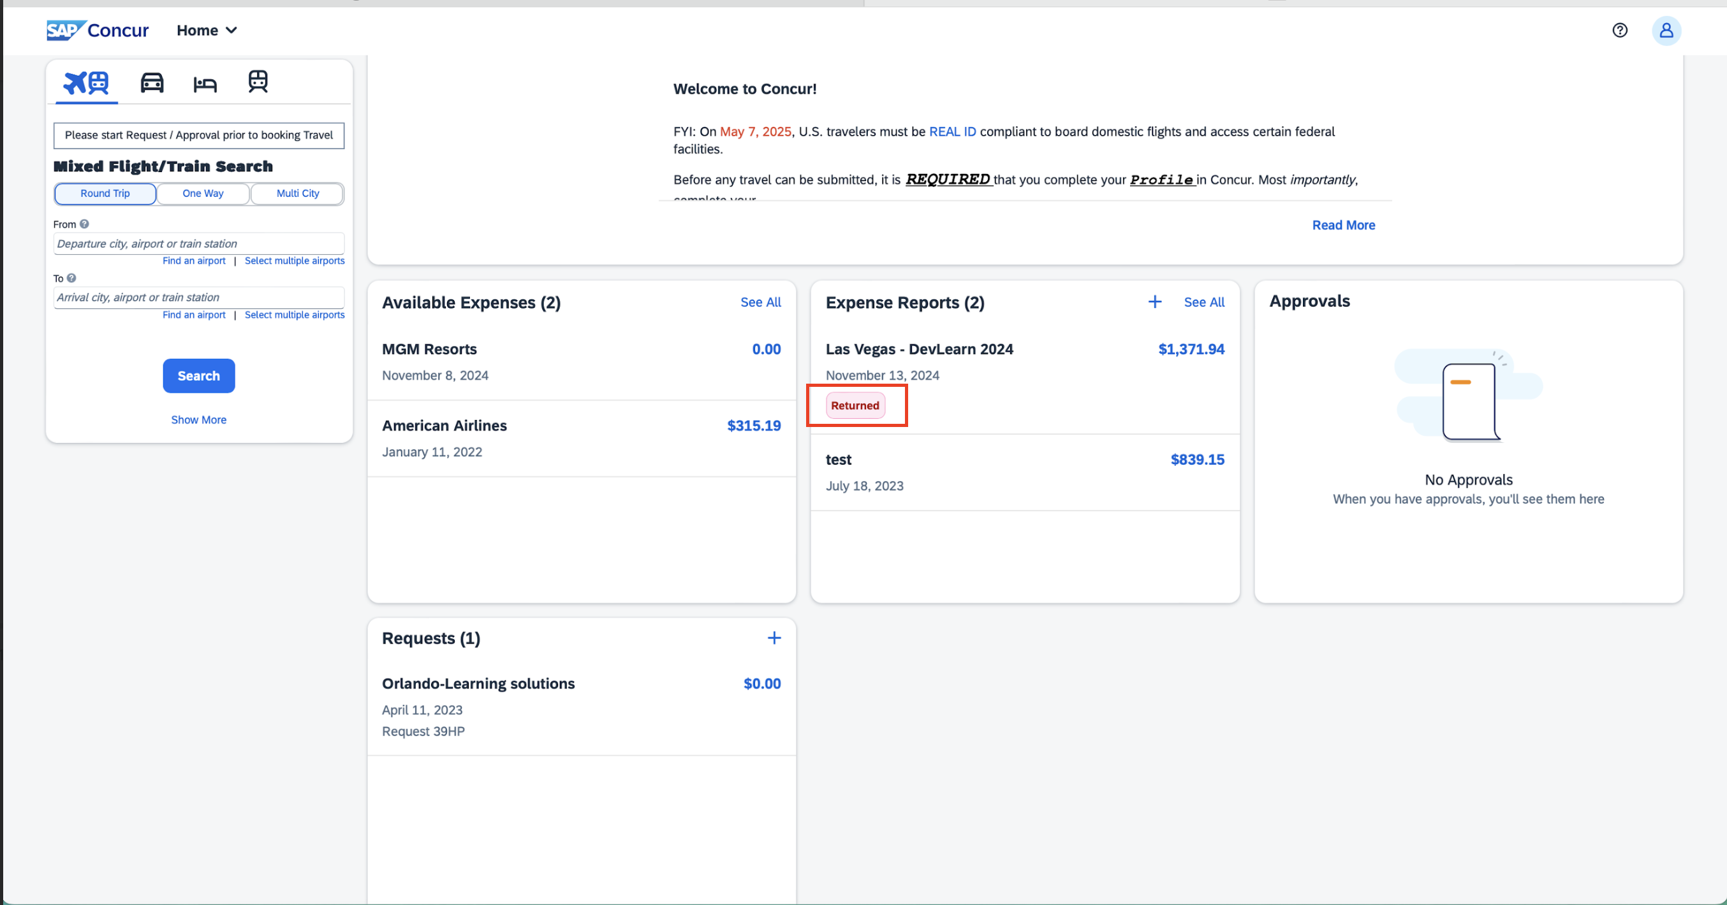Create a new request with plus icon
This screenshot has height=905, width=1727.
[774, 639]
